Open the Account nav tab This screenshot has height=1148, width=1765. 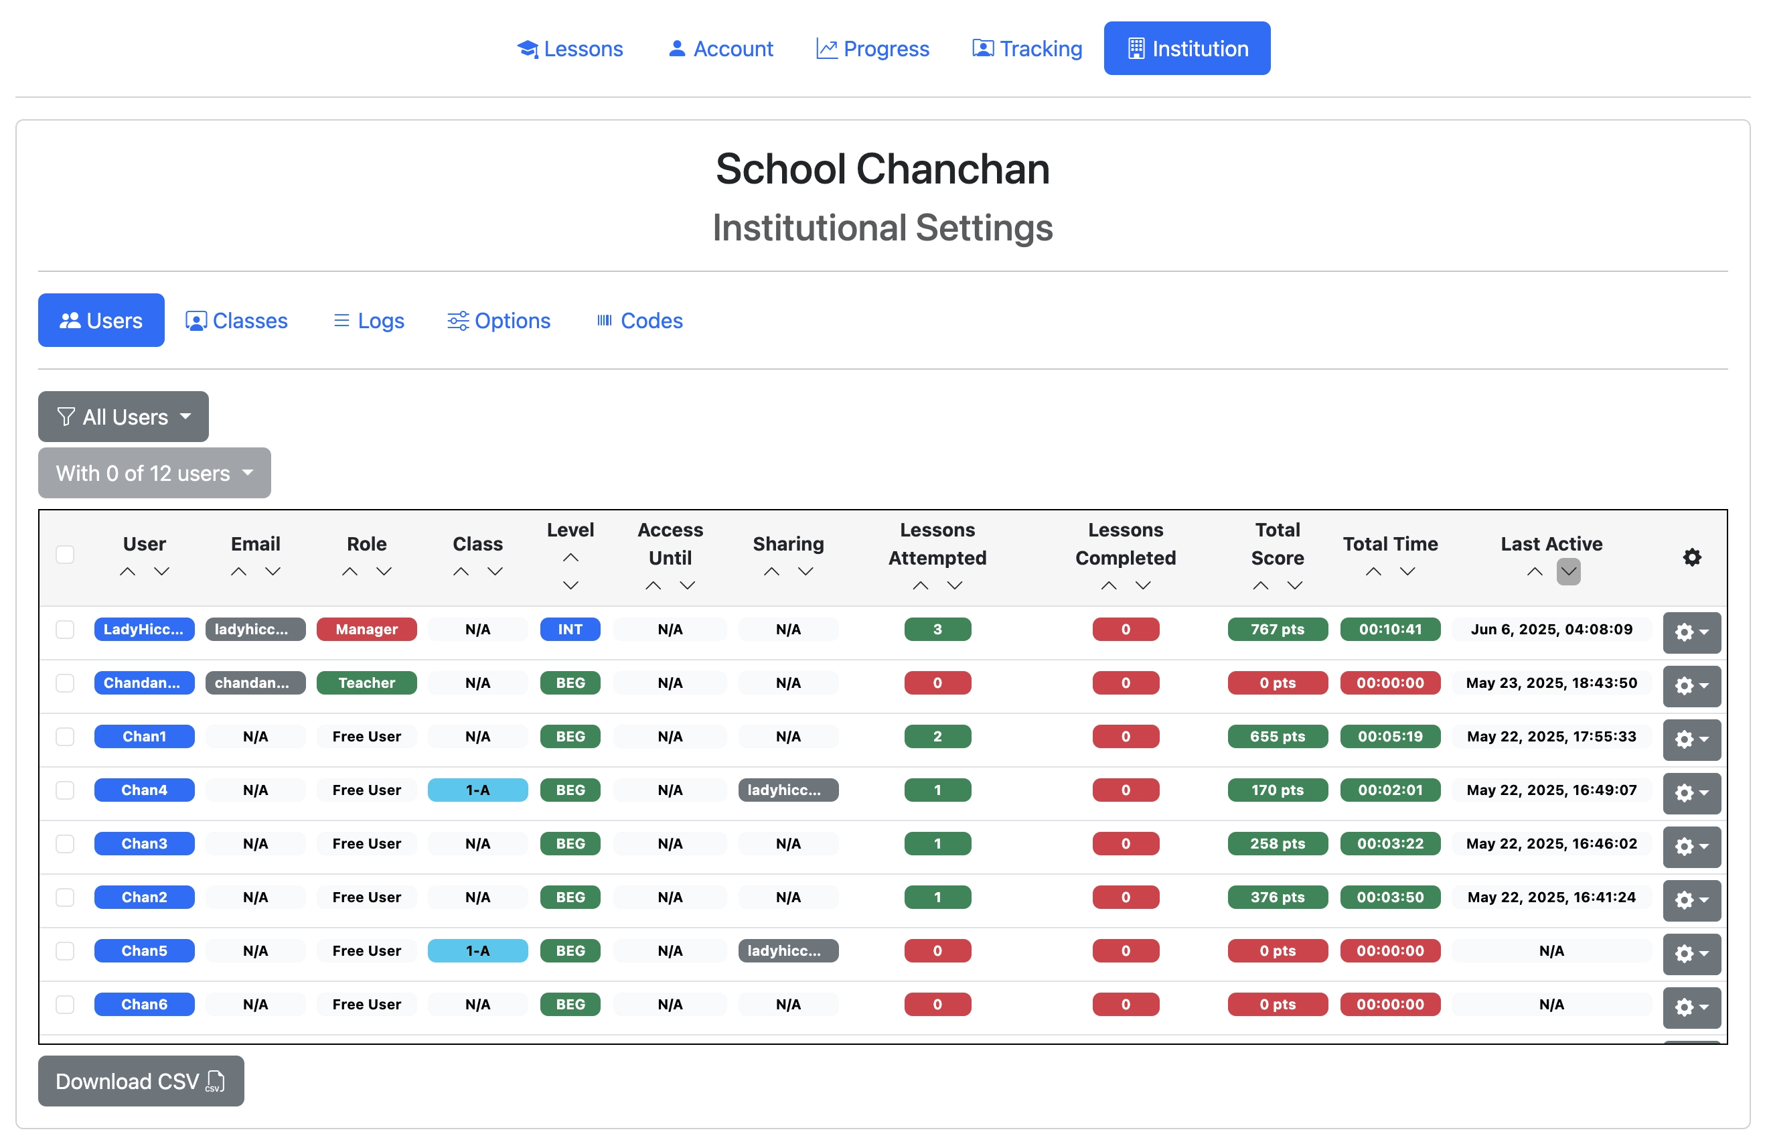point(720,48)
